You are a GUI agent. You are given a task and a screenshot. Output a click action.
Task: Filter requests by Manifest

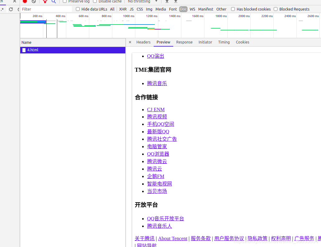[206, 9]
